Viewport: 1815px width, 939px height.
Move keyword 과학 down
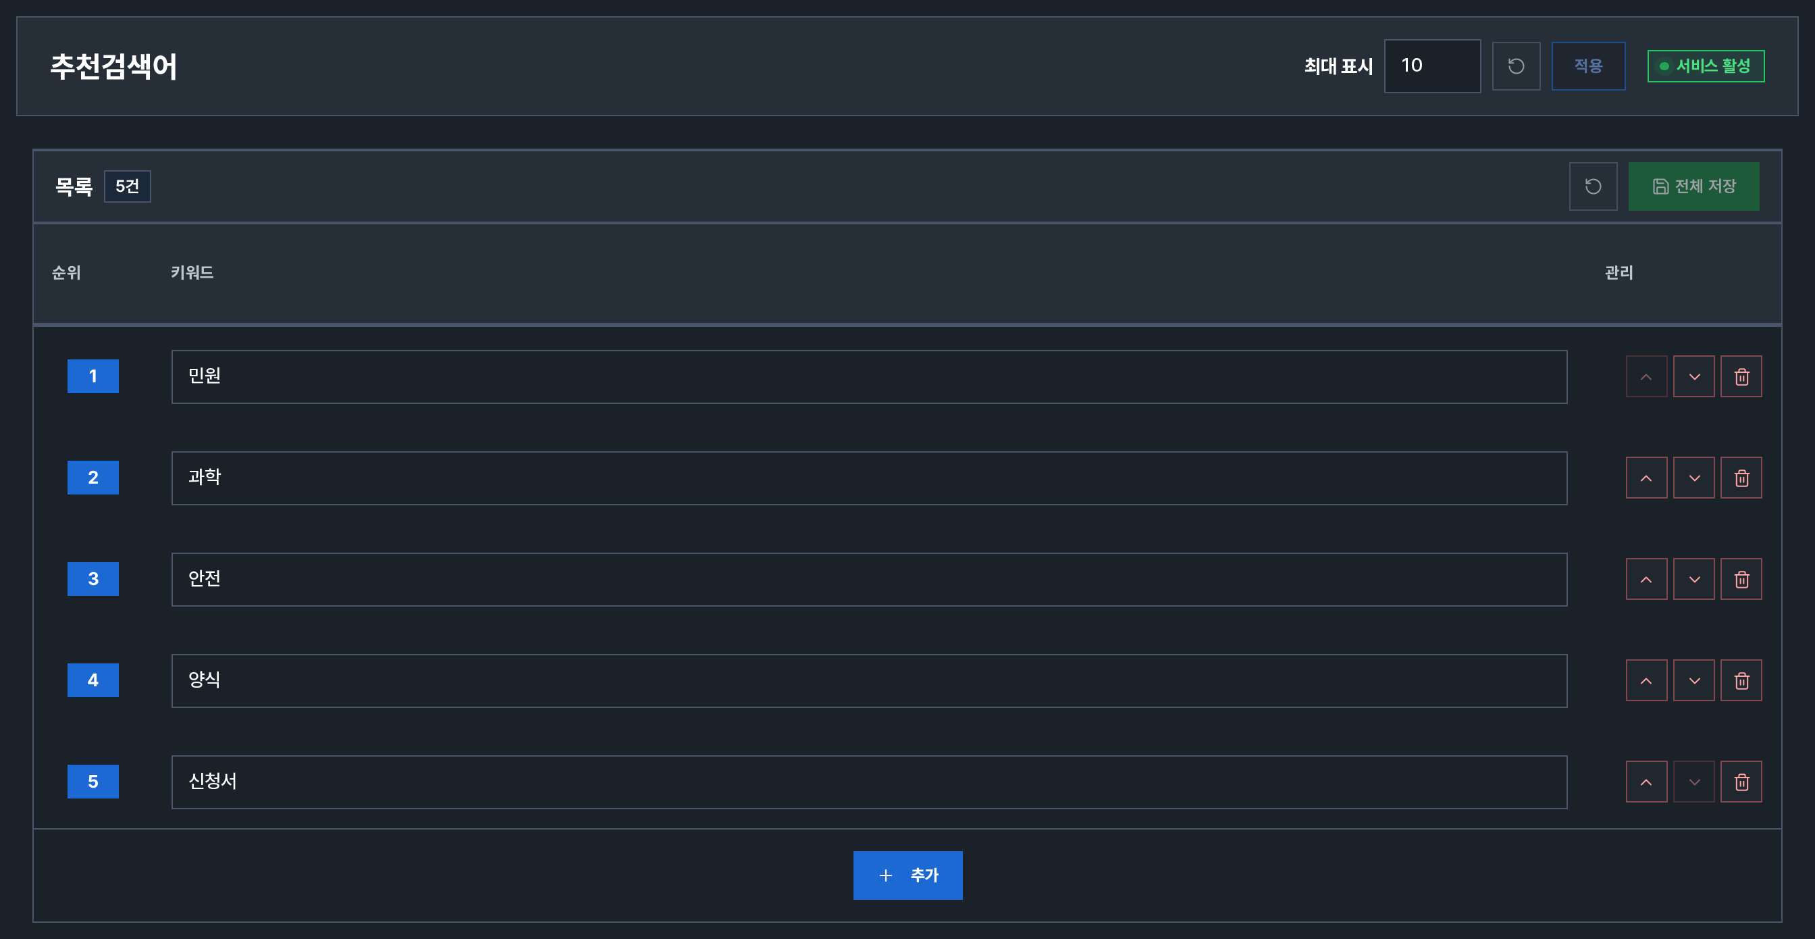coord(1694,478)
